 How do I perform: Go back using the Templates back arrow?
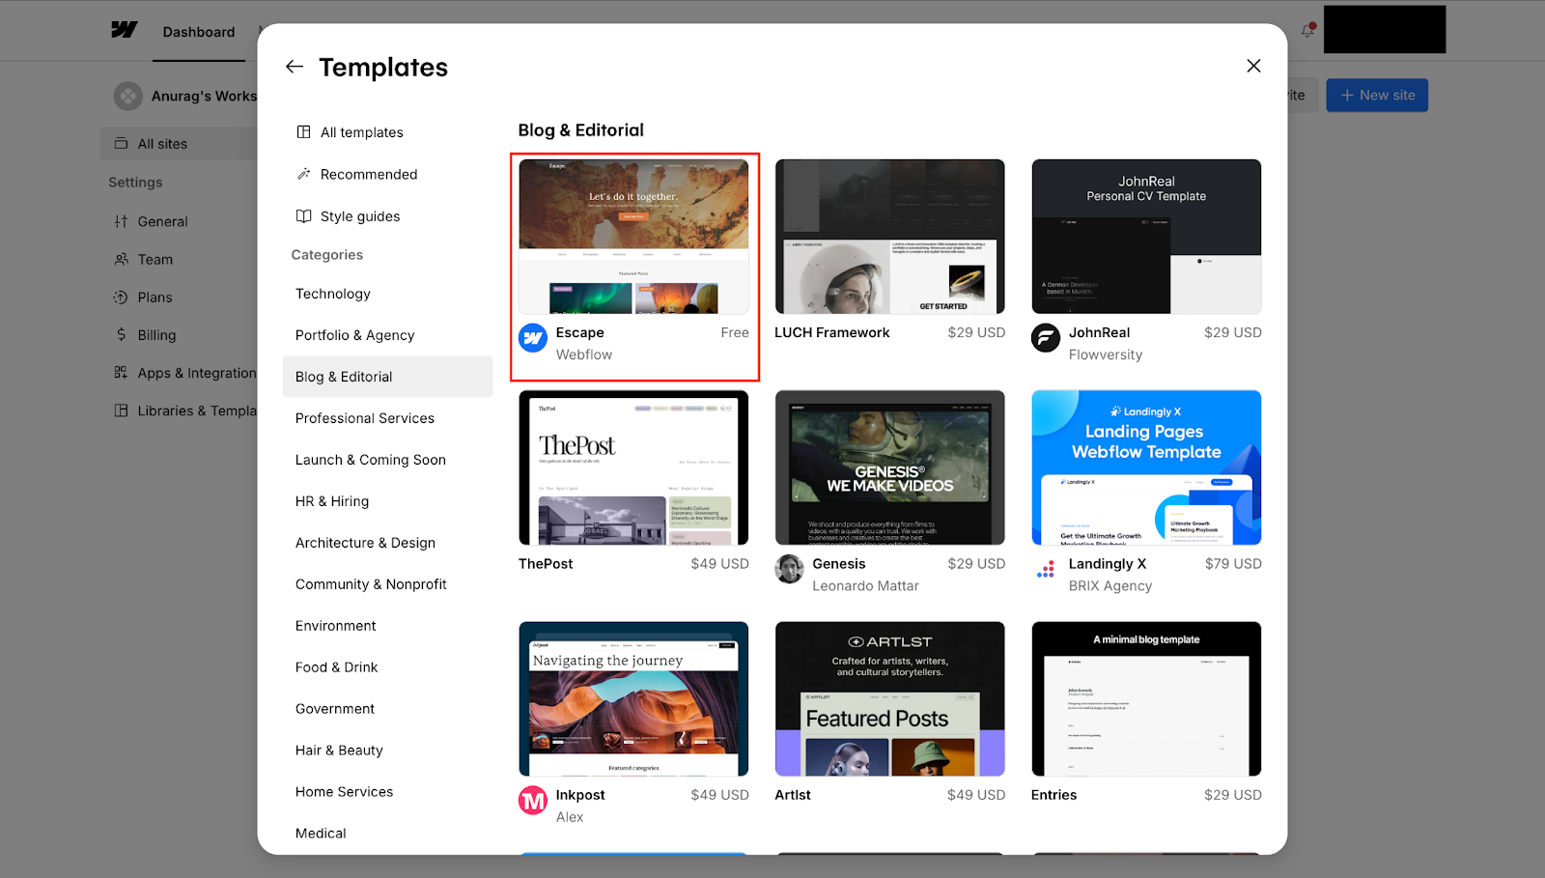click(x=295, y=67)
